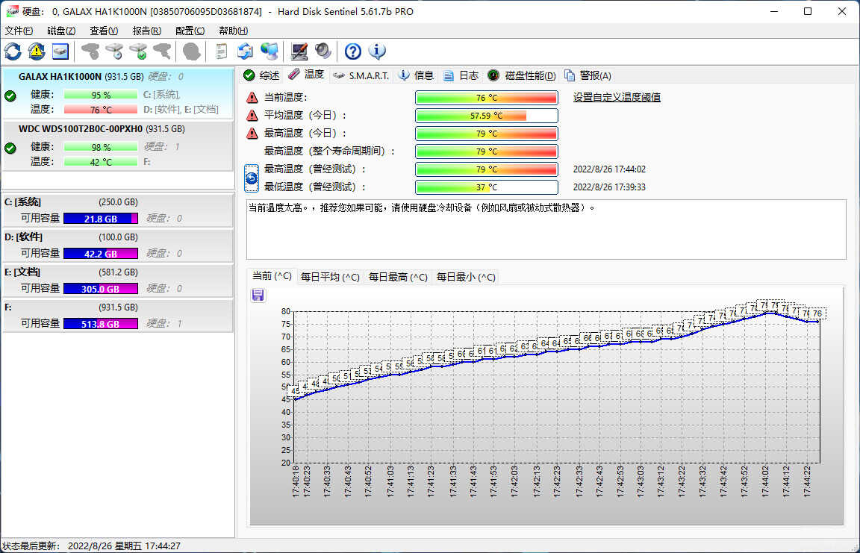Click the refresh icon with yellow warning triangle
The height and width of the screenshot is (553, 860).
[x=37, y=51]
